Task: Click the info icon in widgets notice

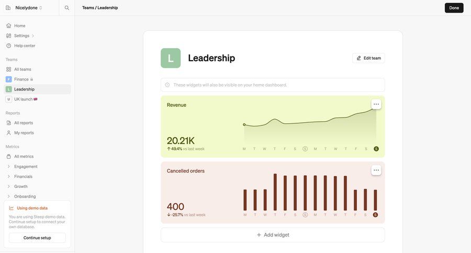Action: [167, 85]
